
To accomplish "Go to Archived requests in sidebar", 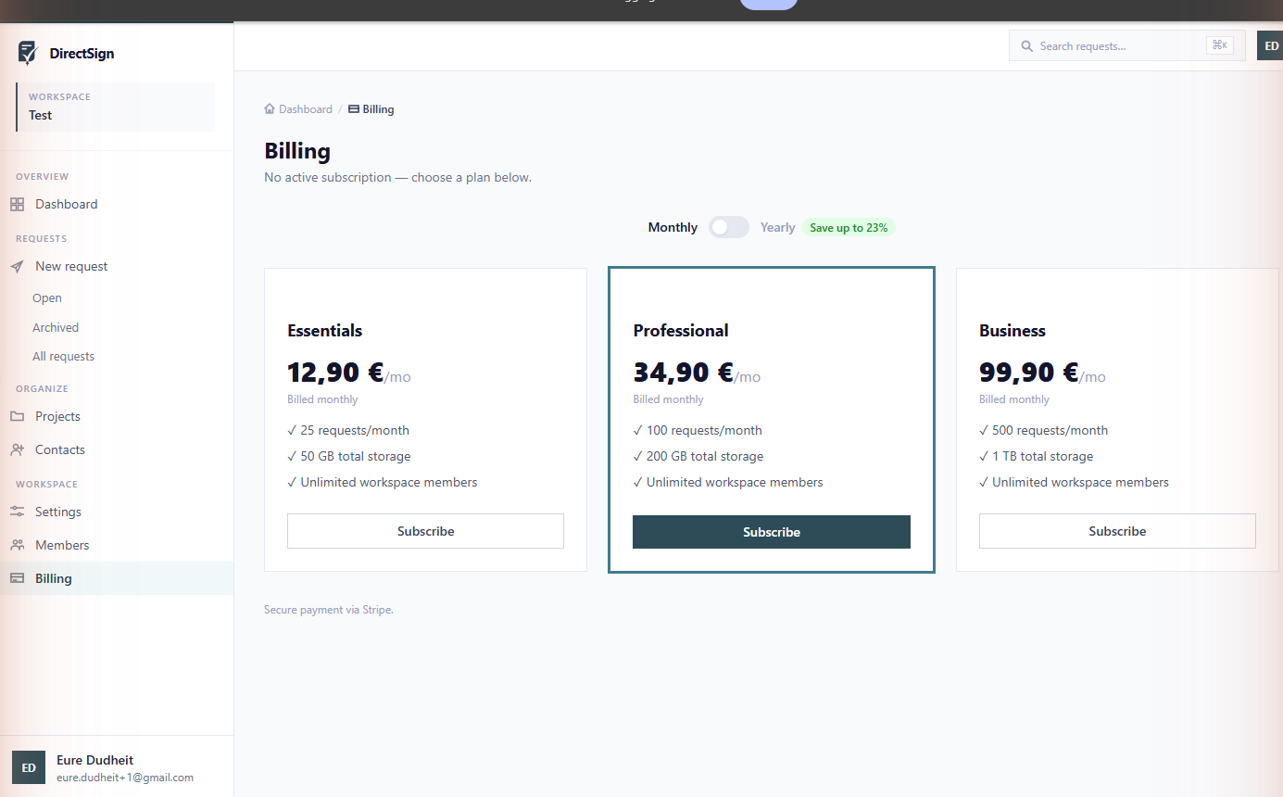I will pos(56,327).
